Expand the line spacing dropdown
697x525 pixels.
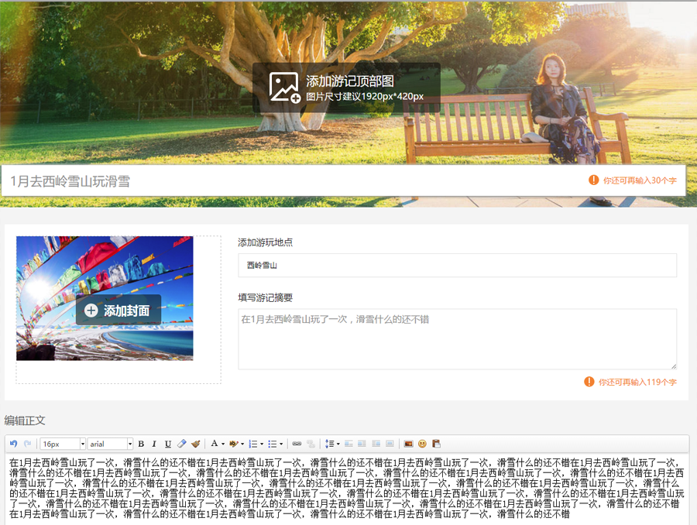point(338,444)
